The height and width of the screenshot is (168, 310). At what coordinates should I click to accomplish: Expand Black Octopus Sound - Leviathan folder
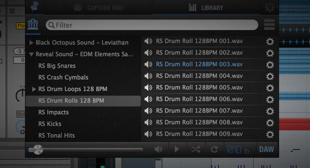coord(31,42)
